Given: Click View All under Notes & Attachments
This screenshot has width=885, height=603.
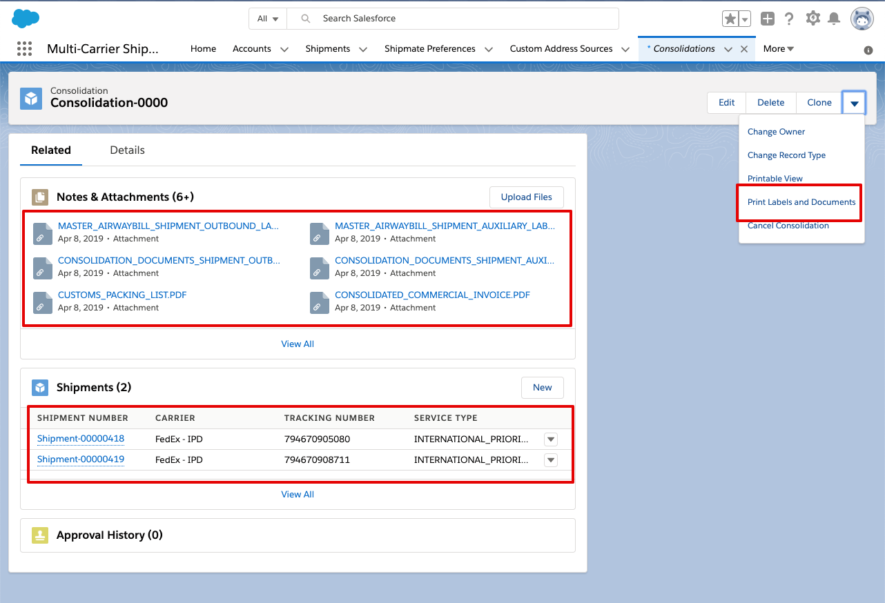Looking at the screenshot, I should (x=298, y=344).
